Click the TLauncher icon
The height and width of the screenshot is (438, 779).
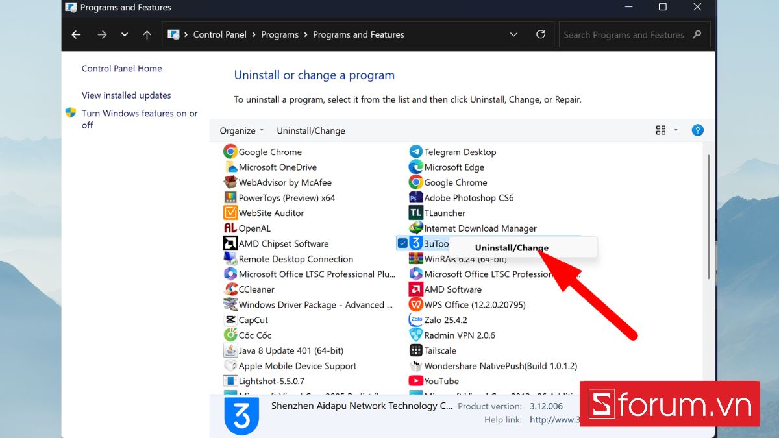tap(415, 213)
